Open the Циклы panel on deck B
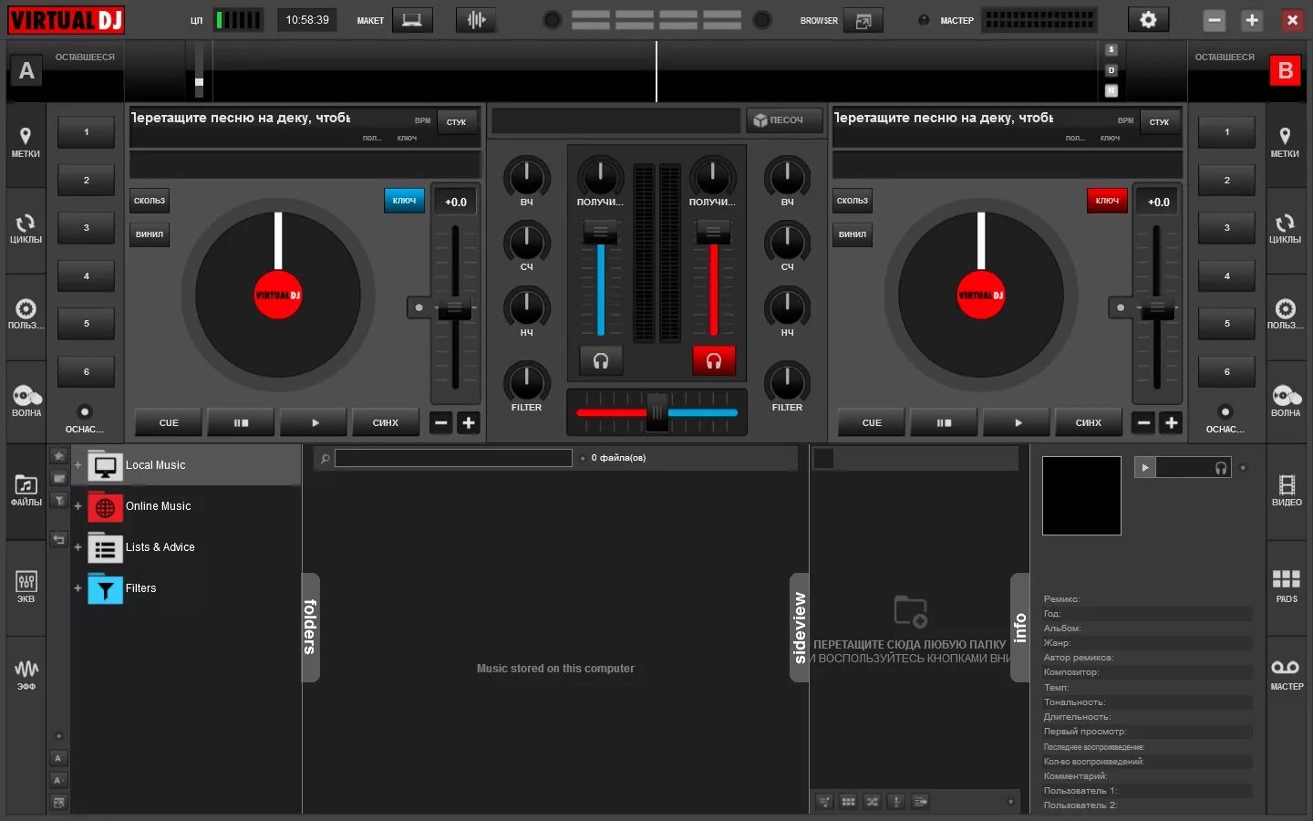Screen dimensions: 1313x821 pos(1286,229)
